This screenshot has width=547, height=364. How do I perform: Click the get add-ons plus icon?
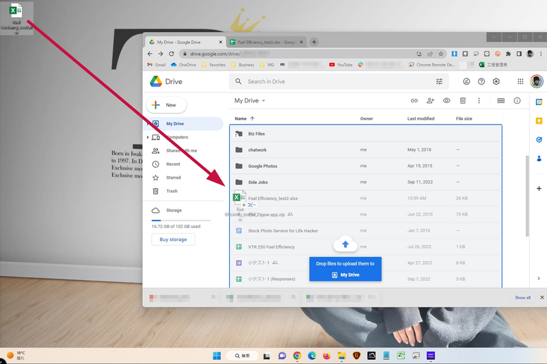click(539, 188)
